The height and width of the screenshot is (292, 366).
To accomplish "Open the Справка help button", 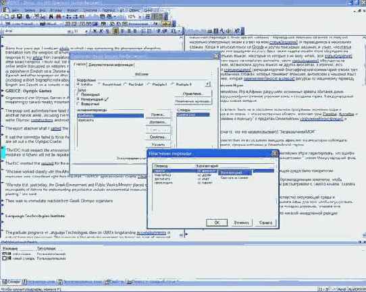I will [266, 223].
